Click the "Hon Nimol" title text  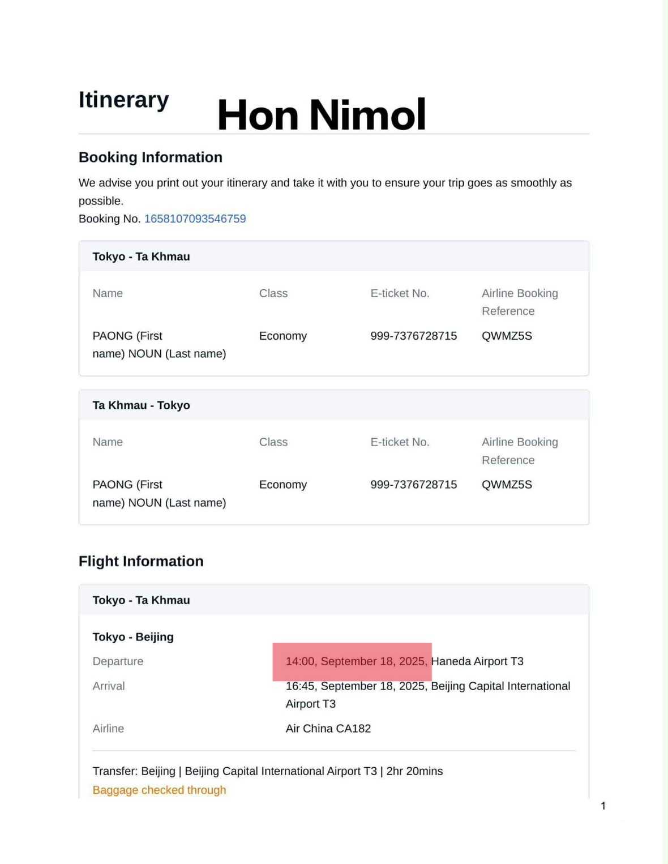(321, 115)
